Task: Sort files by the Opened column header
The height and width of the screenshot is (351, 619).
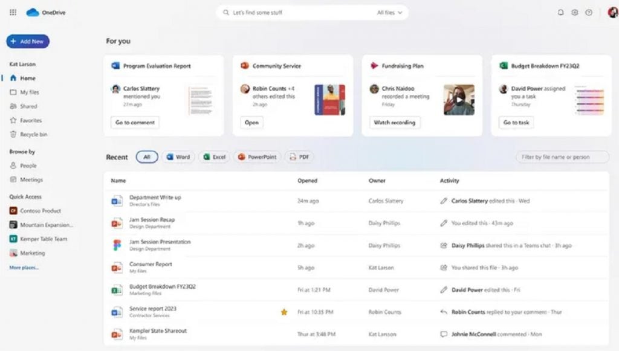Action: point(307,181)
